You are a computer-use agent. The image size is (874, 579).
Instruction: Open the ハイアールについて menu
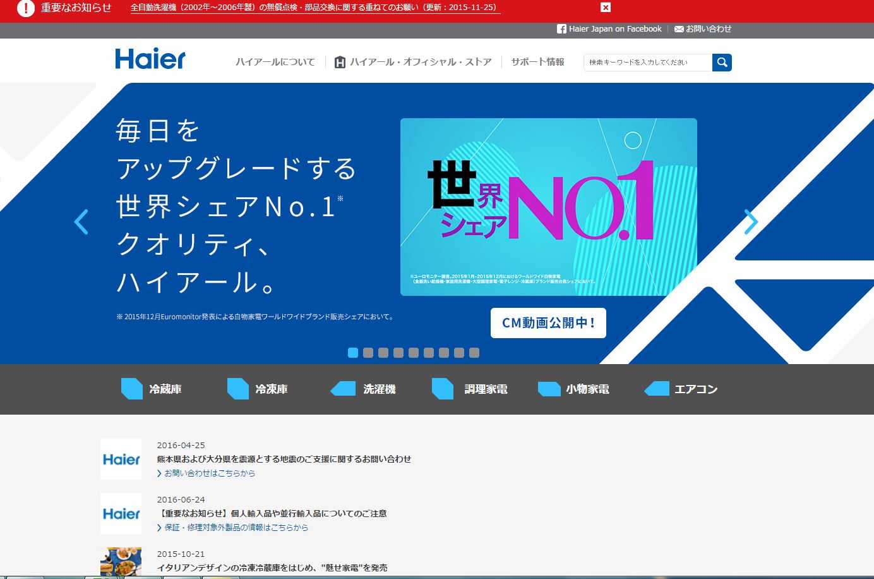coord(275,62)
